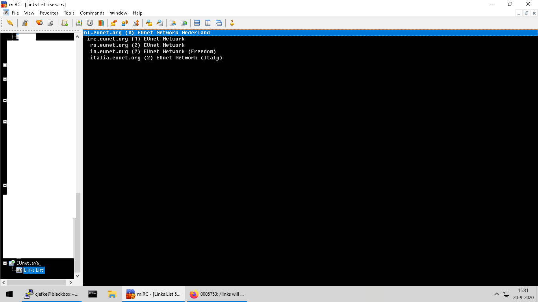Open the Commands menu
The width and height of the screenshot is (538, 302).
[x=92, y=13]
